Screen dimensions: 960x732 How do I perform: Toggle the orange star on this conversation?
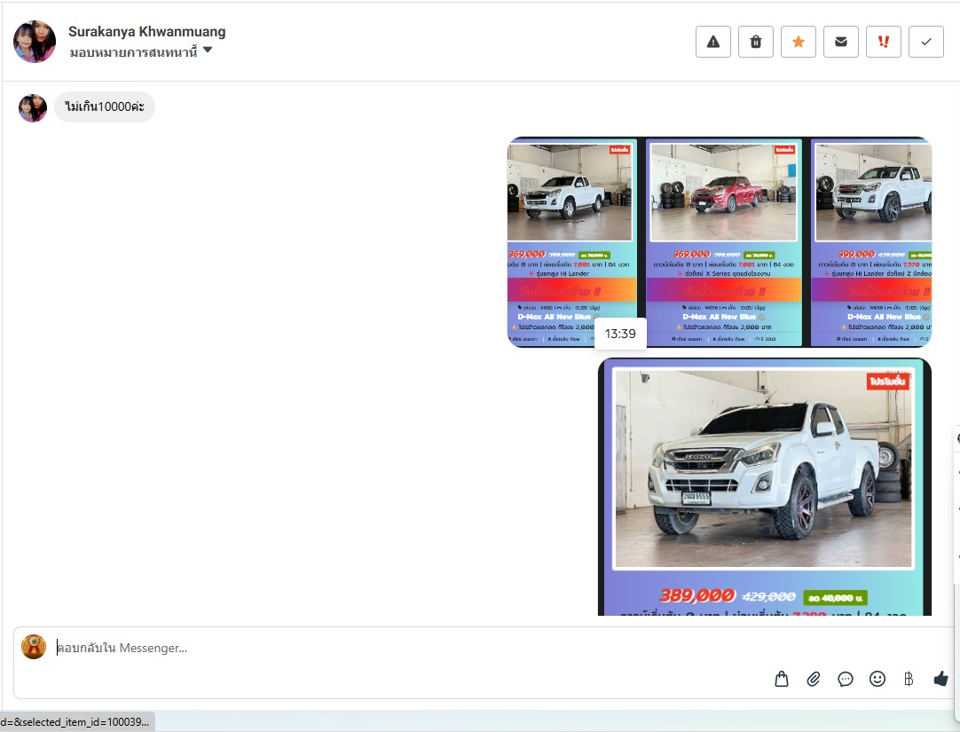pyautogui.click(x=799, y=42)
